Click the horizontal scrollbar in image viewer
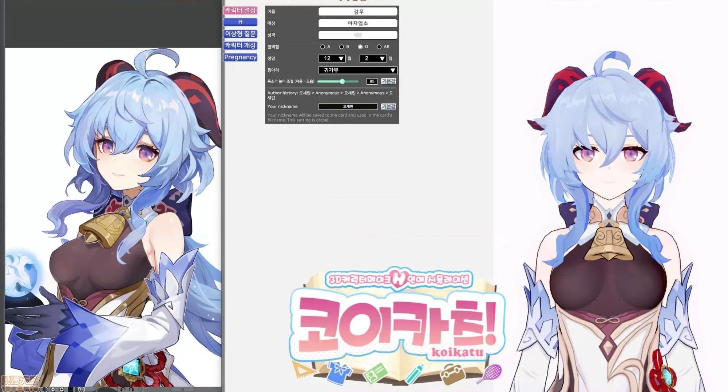Viewport: 728px width, 392px height. (x=182, y=389)
